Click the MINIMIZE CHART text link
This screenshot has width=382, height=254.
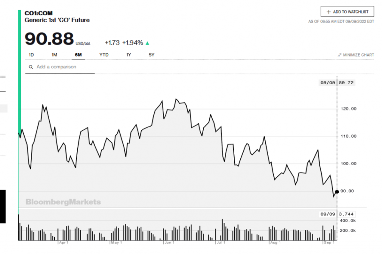pos(359,55)
